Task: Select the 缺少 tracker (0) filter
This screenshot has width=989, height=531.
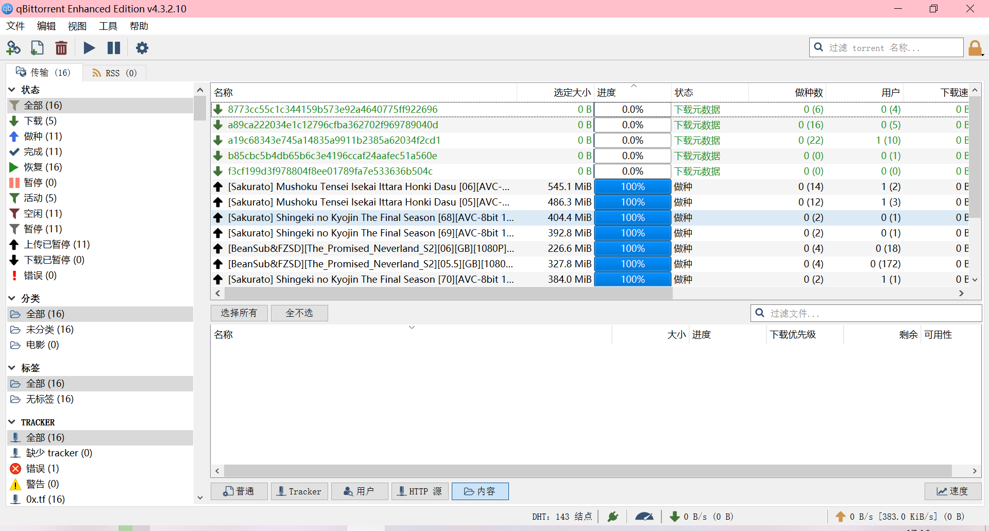Action: pos(100,453)
